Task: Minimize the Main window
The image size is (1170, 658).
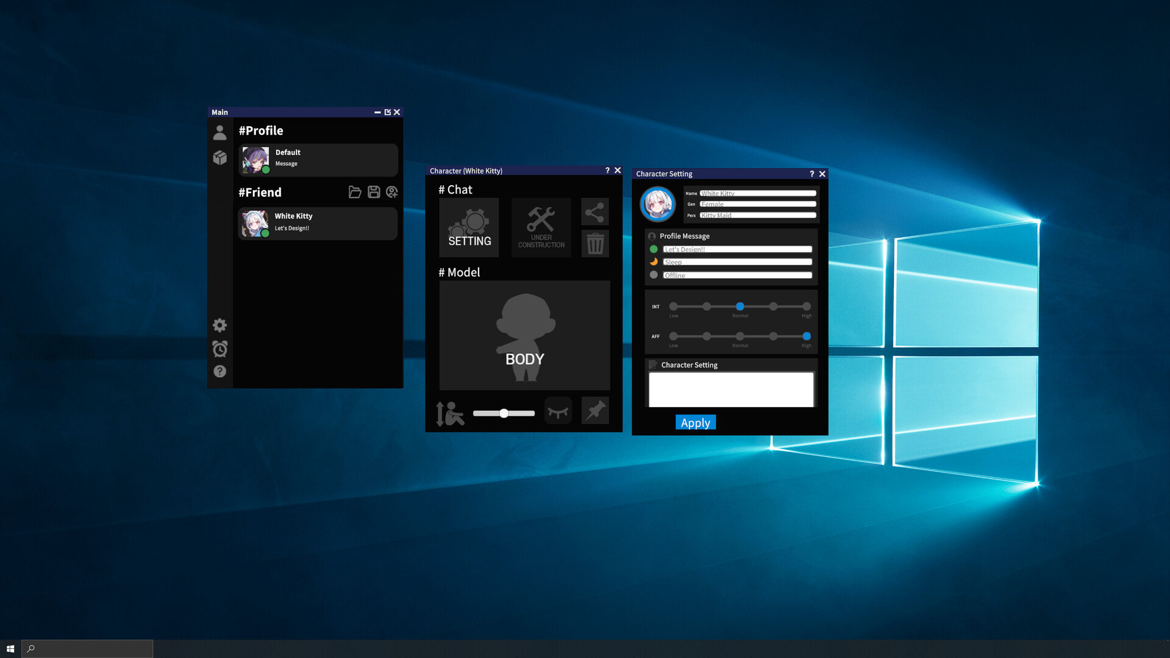Action: [377, 112]
